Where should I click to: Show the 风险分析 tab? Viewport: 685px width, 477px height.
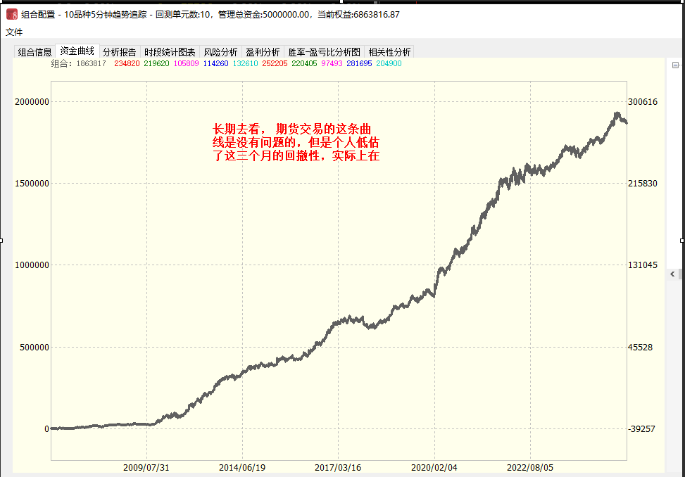pyautogui.click(x=220, y=52)
